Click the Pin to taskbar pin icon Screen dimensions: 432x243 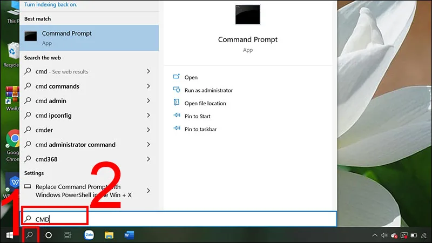[x=177, y=128]
